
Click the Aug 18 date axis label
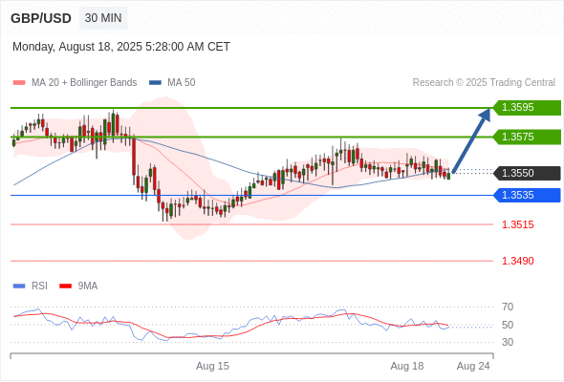407,366
